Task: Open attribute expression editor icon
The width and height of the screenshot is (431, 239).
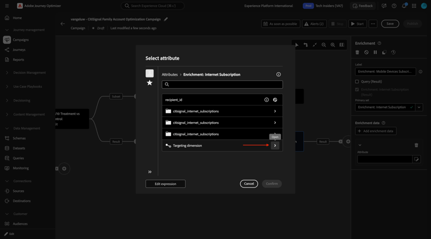Action: tap(417, 159)
